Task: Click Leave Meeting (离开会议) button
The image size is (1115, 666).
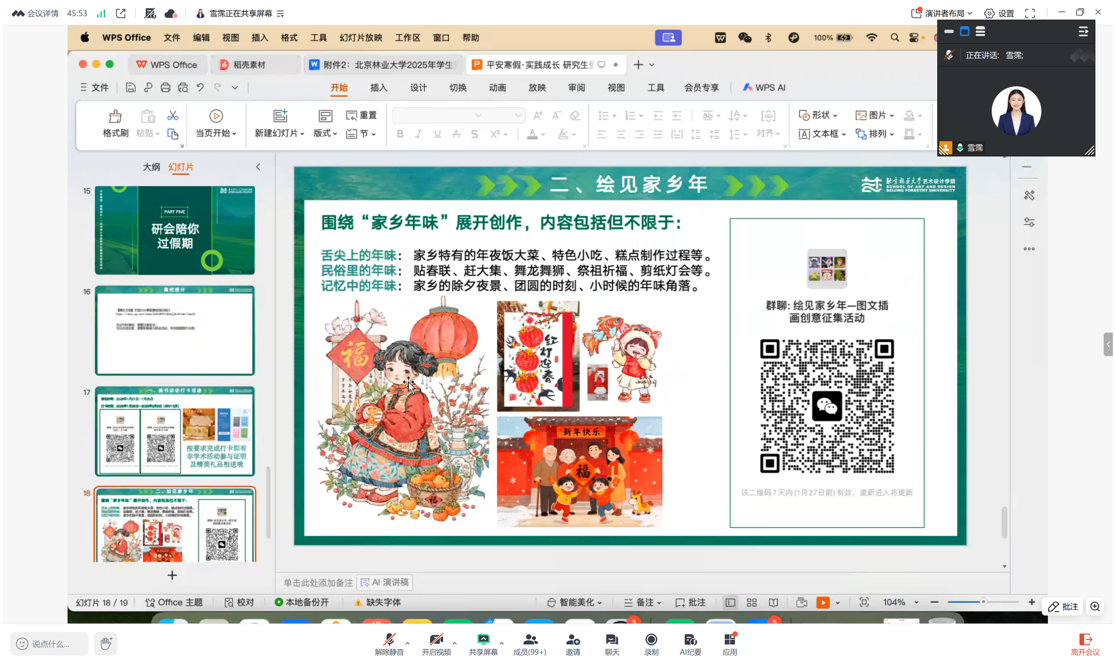Action: [x=1086, y=645]
